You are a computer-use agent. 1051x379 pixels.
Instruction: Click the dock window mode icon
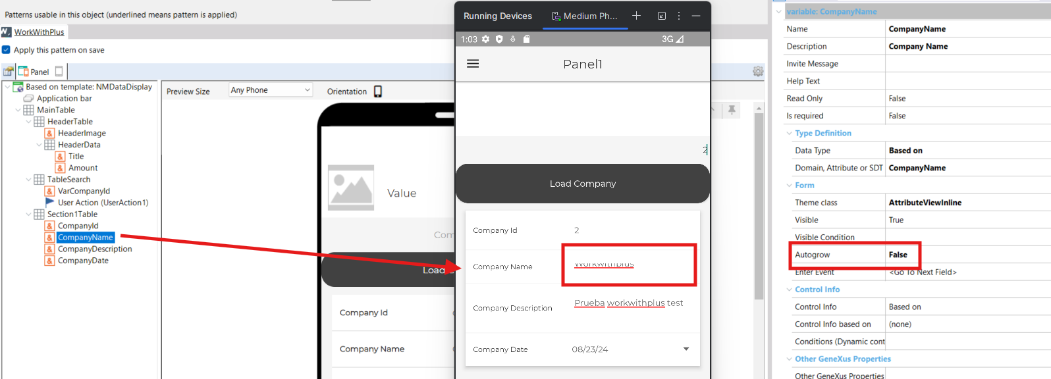662,16
